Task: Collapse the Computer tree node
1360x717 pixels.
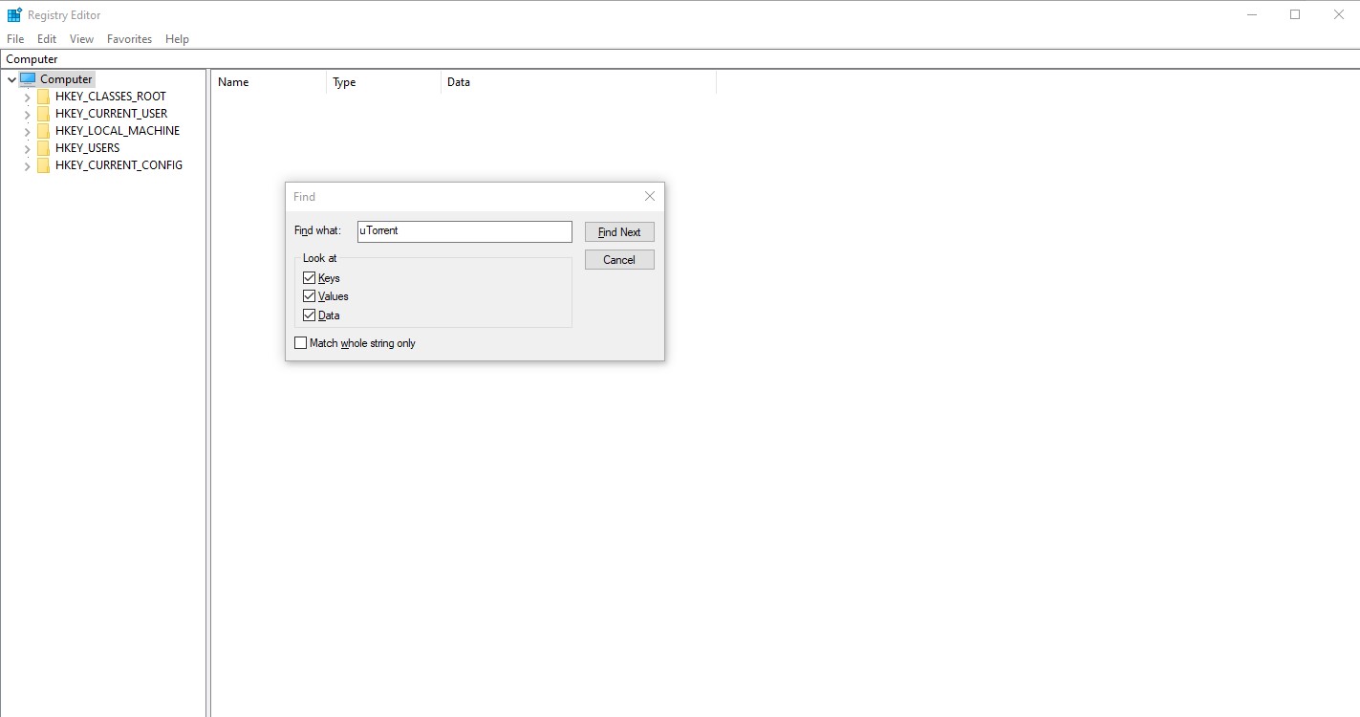Action: point(11,79)
